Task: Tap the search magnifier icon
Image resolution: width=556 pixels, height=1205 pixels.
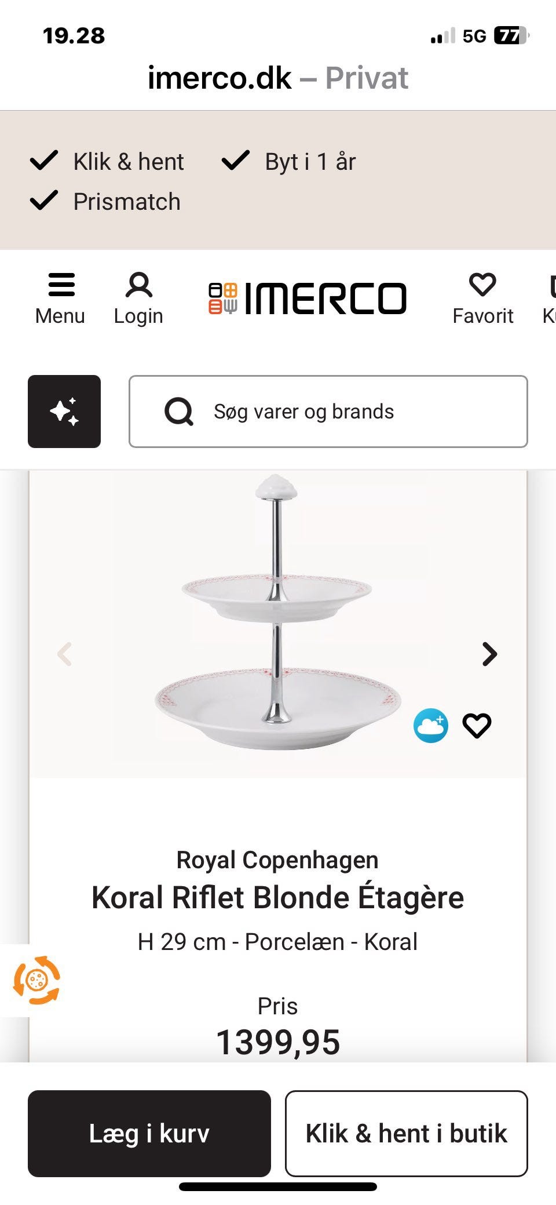Action: (179, 412)
